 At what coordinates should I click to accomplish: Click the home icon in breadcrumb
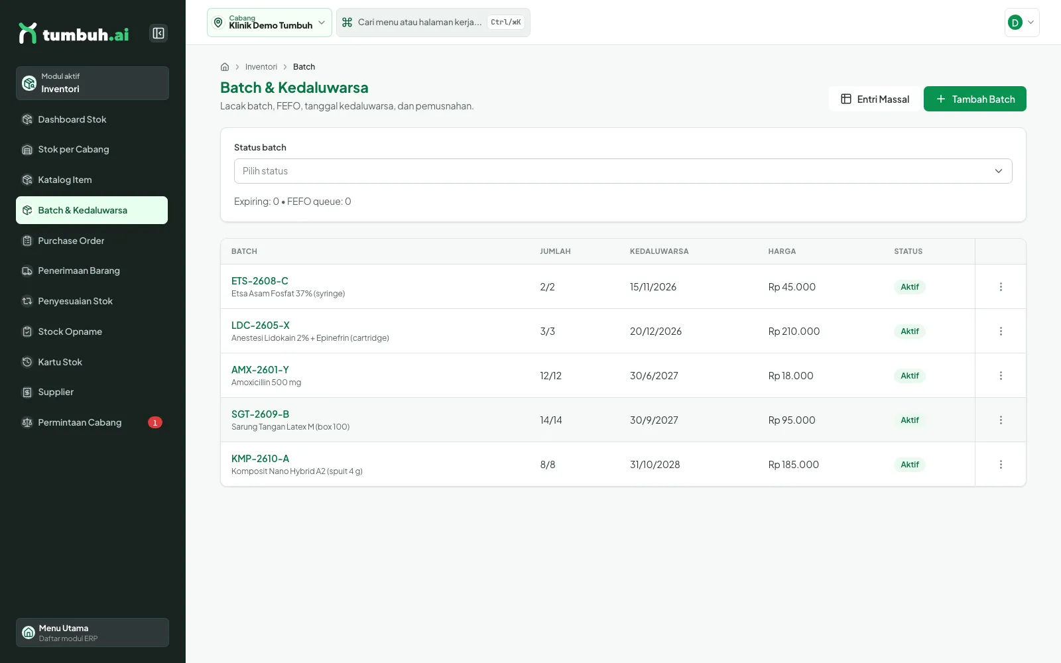pyautogui.click(x=225, y=67)
